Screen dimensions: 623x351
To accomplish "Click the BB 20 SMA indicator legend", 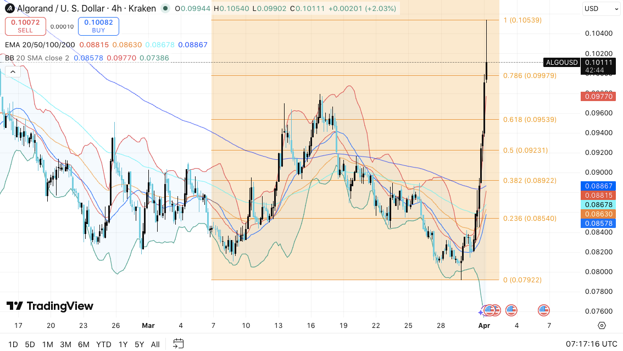I will (37, 58).
